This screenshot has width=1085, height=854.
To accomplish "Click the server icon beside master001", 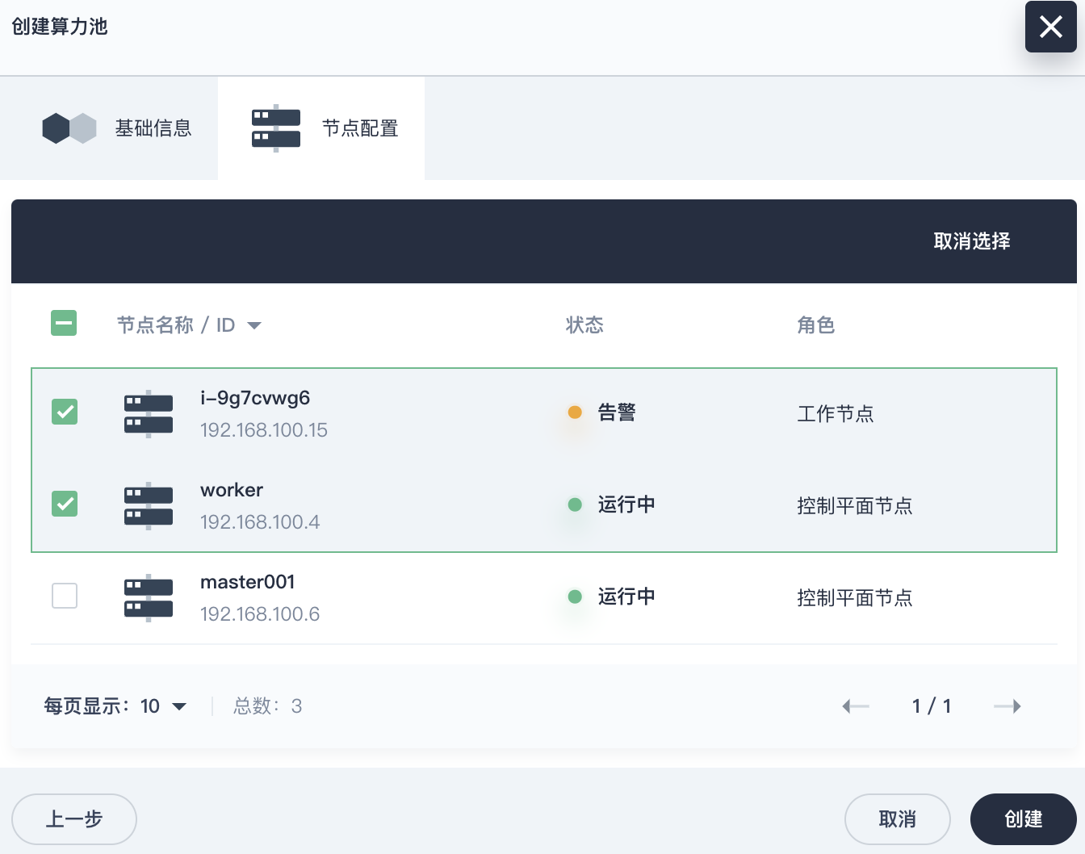I will [x=149, y=598].
